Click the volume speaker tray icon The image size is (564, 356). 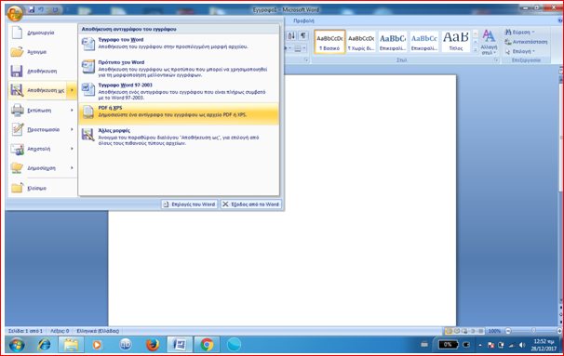[x=522, y=345]
